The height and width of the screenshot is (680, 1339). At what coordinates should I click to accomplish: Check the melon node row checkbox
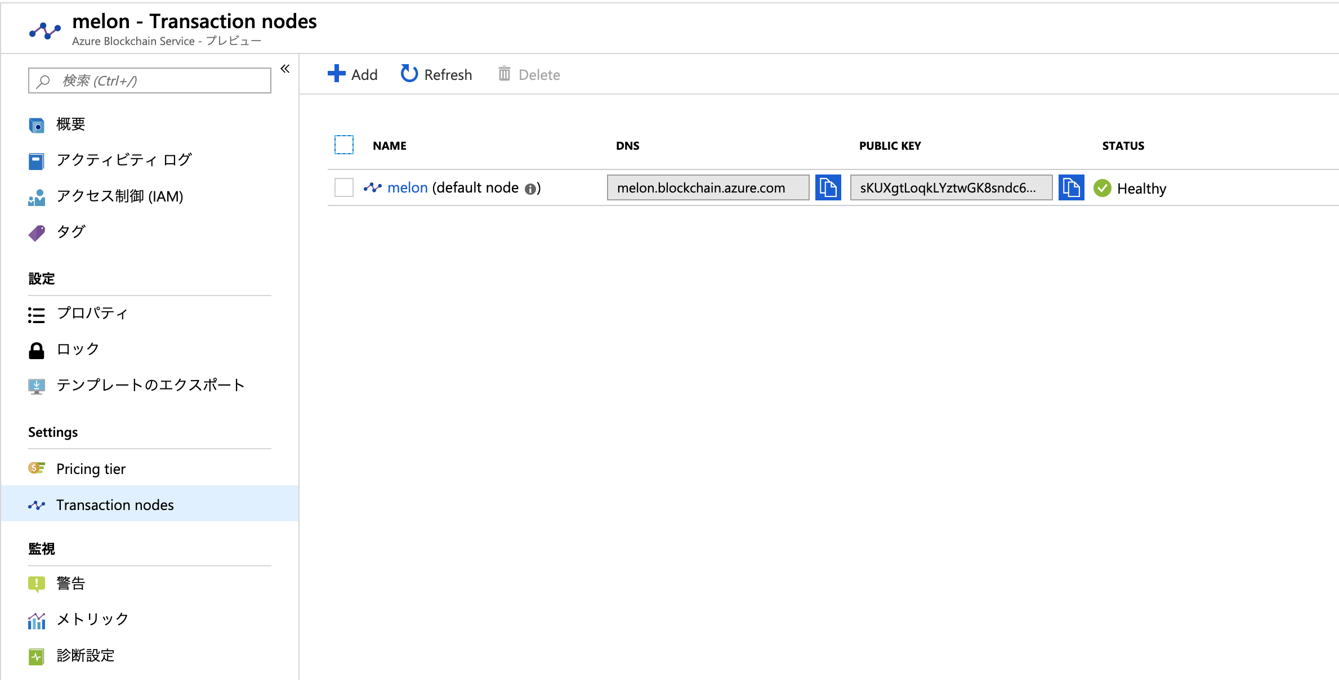pos(344,187)
